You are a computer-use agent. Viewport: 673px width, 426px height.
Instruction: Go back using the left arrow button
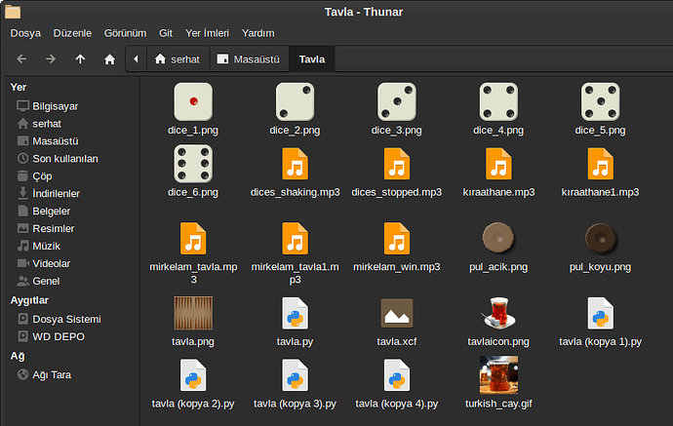(21, 59)
